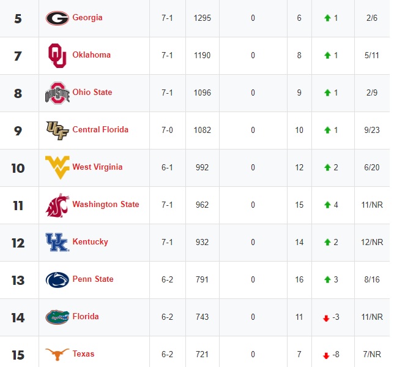Click the Georgia Bulldogs logo
394x367 pixels.
point(58,18)
